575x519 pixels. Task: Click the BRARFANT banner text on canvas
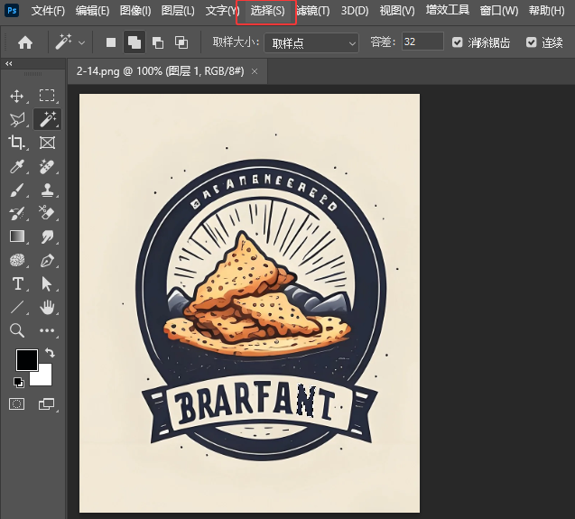coord(255,403)
